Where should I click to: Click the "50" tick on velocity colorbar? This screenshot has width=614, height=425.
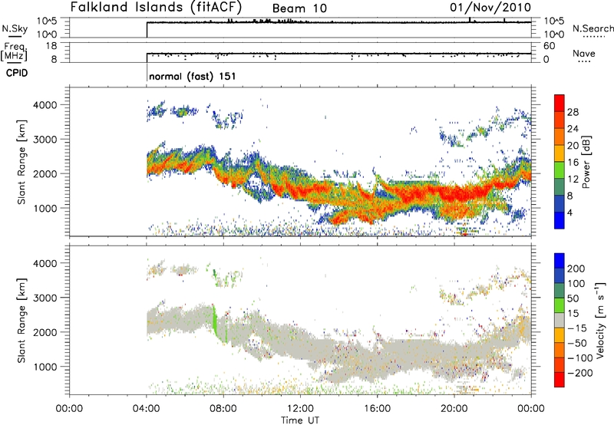tap(573, 298)
